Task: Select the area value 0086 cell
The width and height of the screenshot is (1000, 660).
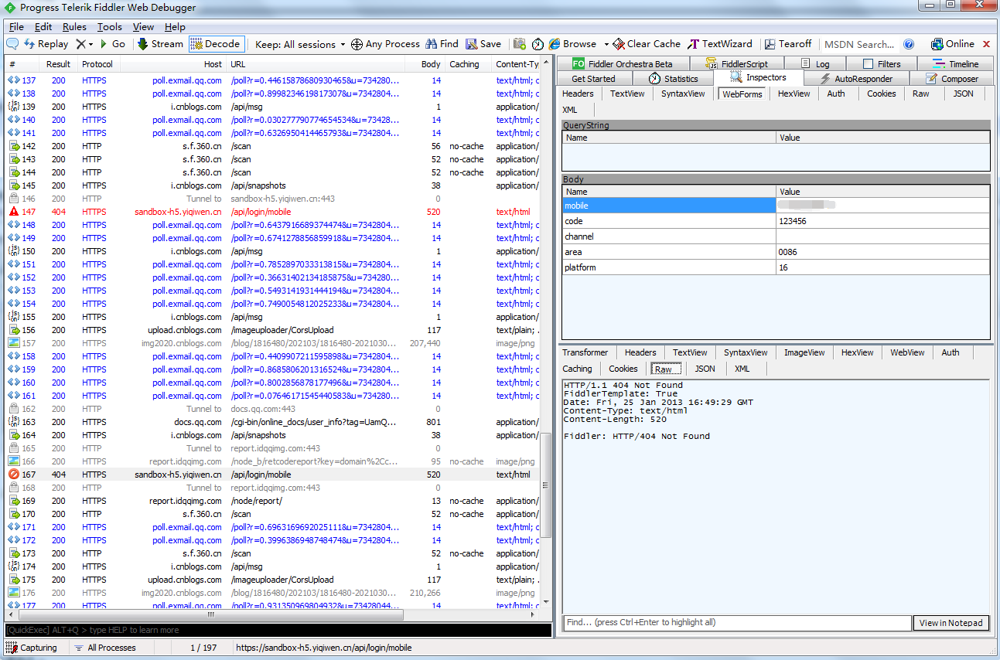Action: click(882, 252)
